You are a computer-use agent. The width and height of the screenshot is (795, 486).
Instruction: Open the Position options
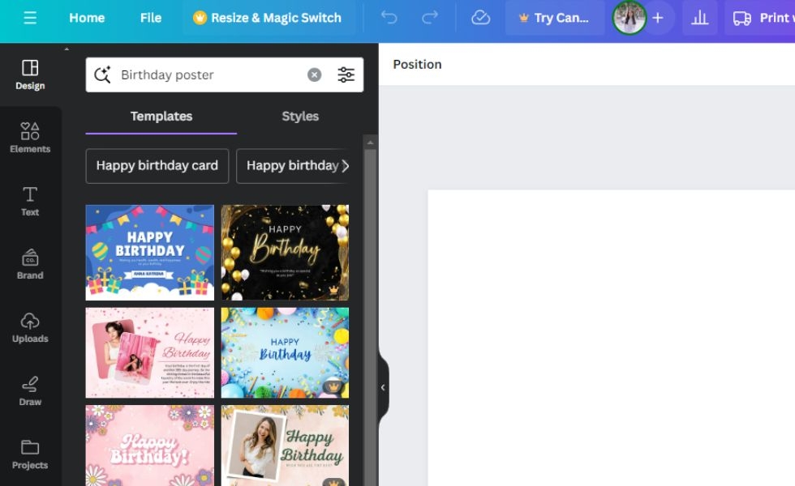pyautogui.click(x=417, y=64)
